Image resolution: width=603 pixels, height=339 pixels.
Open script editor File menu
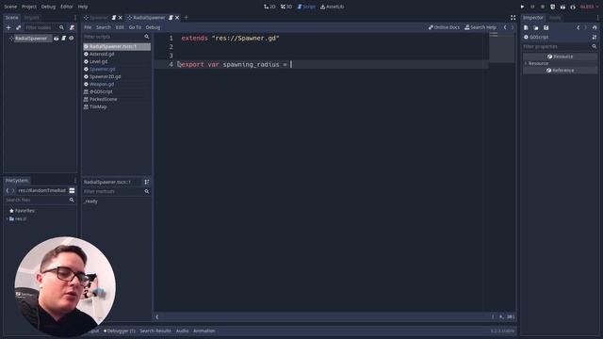click(x=88, y=27)
